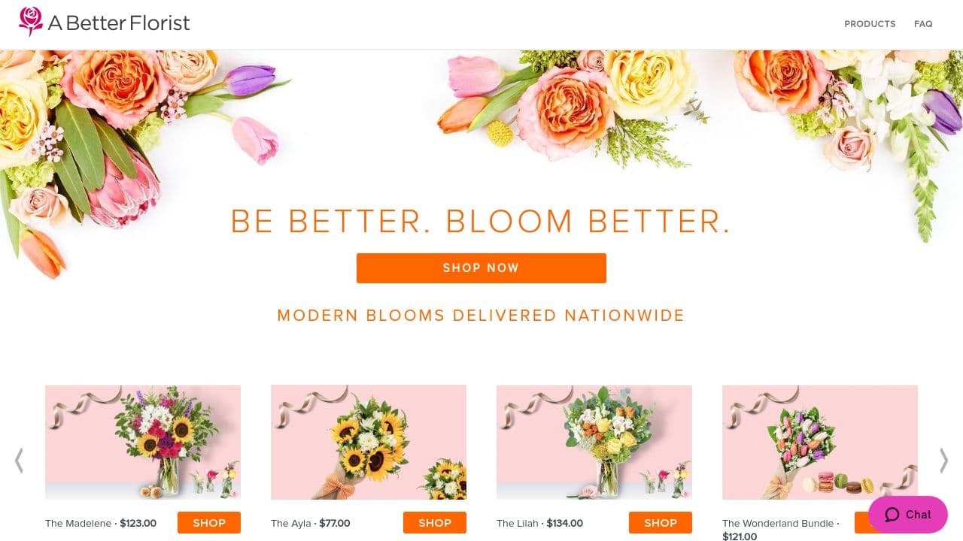Click the Wonderland Bundle macaron photo
The height and width of the screenshot is (541, 963).
pos(819,442)
